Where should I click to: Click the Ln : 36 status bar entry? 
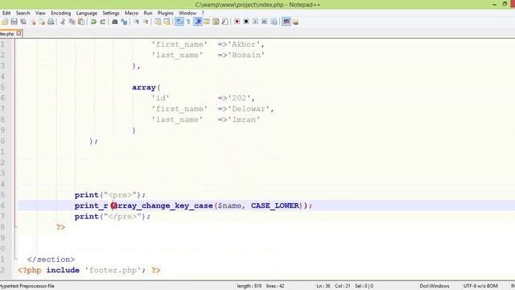coord(323,286)
